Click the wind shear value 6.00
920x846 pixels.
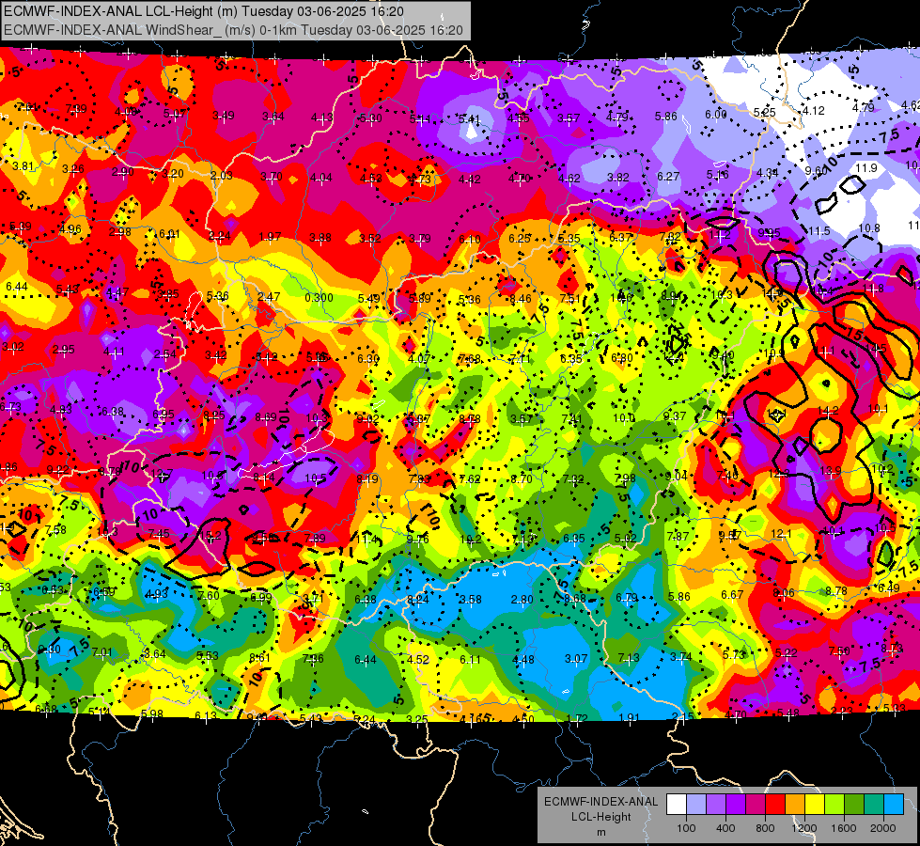(x=715, y=115)
